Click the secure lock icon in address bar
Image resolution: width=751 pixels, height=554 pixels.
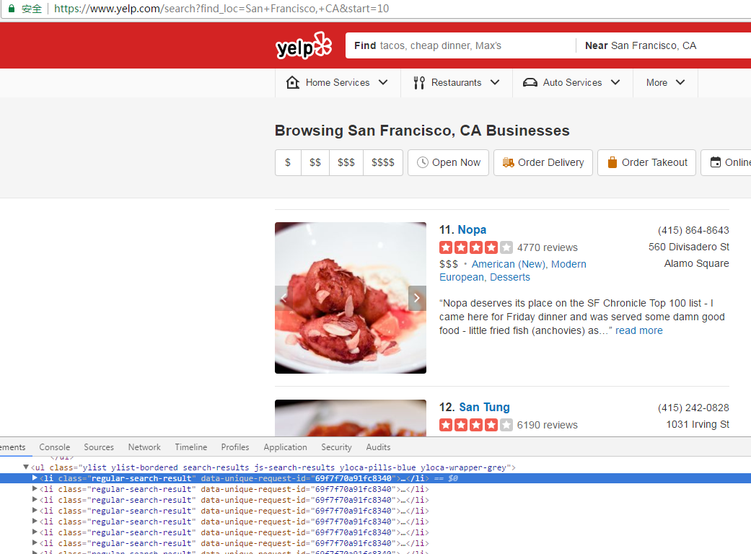coord(12,9)
